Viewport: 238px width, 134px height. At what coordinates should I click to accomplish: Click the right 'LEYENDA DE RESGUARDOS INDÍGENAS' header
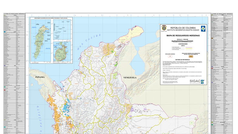[222, 14]
